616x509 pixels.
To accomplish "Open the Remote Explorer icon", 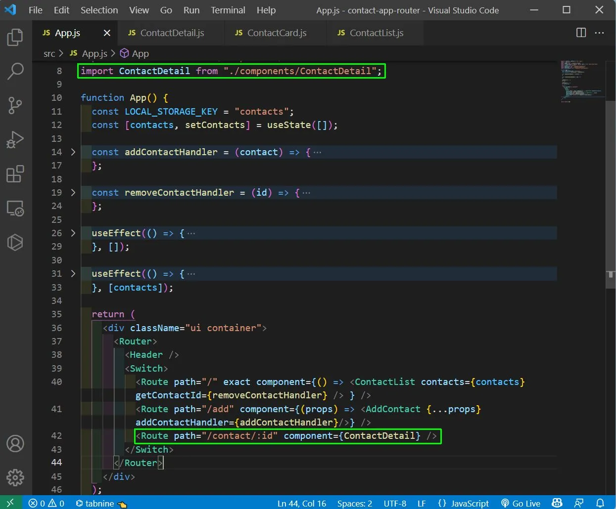I will pos(15,208).
